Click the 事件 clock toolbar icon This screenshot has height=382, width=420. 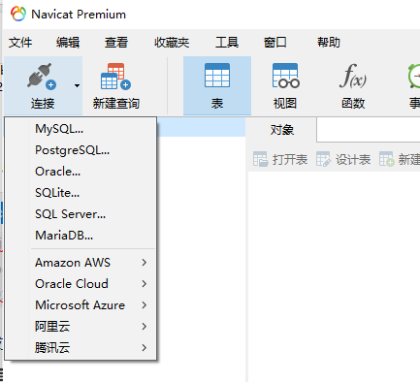tap(414, 76)
